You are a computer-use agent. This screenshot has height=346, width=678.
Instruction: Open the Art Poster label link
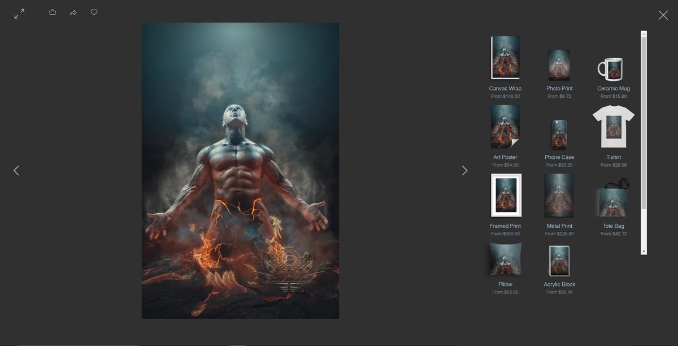click(506, 157)
